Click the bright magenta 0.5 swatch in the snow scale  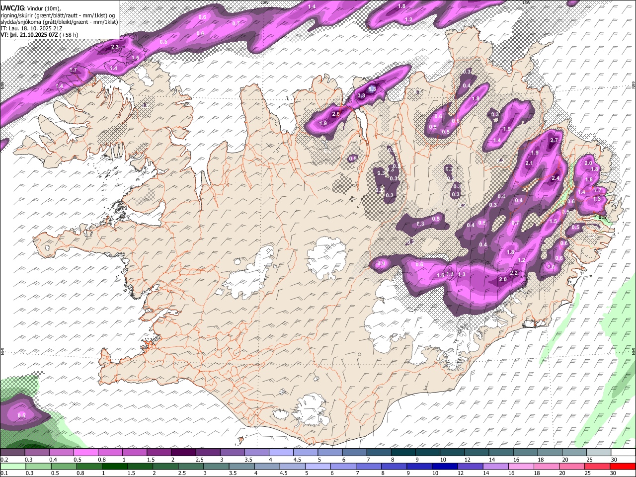[86, 453]
